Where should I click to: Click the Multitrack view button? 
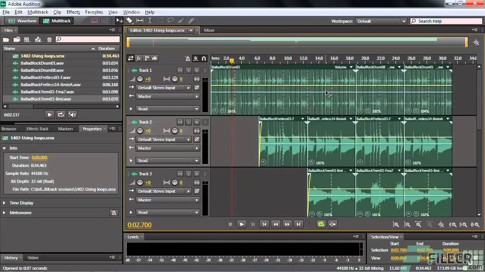coord(57,21)
